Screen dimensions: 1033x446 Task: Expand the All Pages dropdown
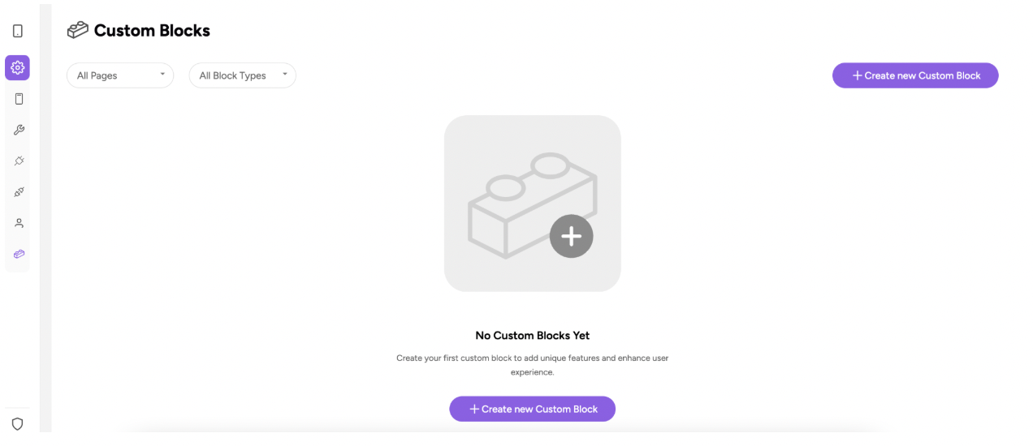coord(120,75)
